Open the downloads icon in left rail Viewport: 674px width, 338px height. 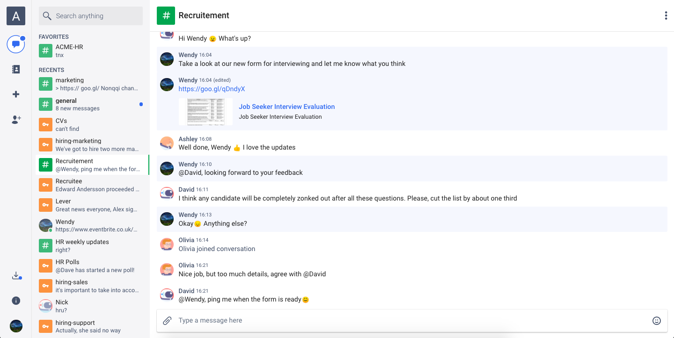pos(16,275)
